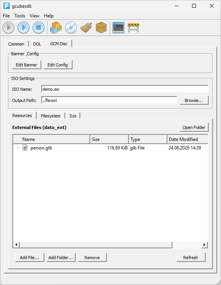This screenshot has height=285, width=221.
Task: Switch to the Sys sub-tab
Action: (73, 116)
